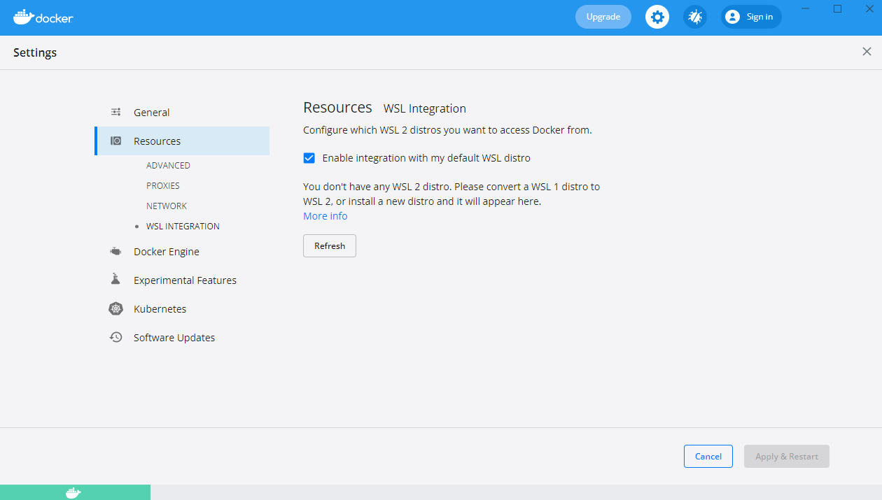Click the Upgrade button
This screenshot has width=882, height=500.
click(x=603, y=17)
